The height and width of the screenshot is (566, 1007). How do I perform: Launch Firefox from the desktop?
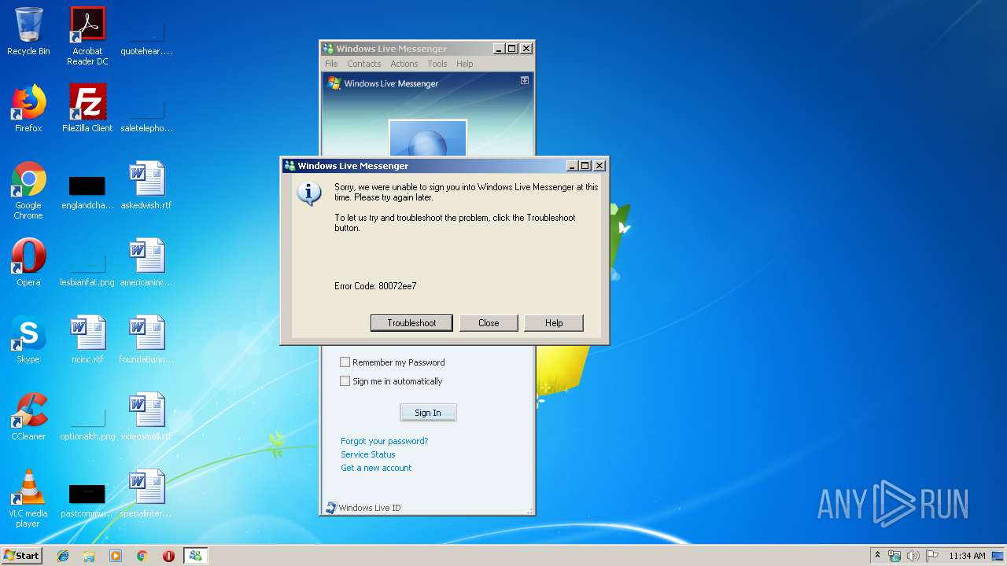click(x=28, y=108)
